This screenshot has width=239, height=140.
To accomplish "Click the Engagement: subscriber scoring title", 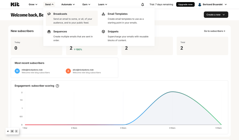I will point(34,86).
